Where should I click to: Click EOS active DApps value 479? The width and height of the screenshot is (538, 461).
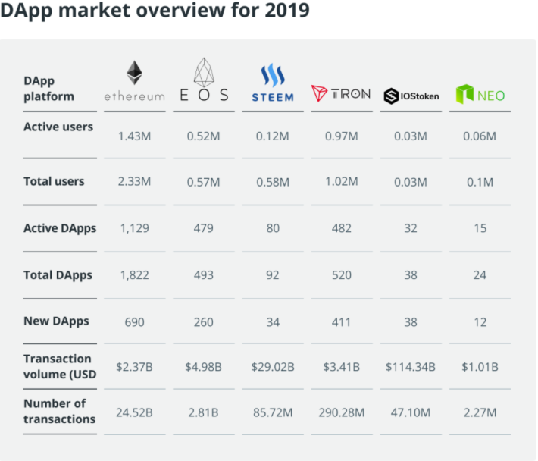tap(204, 228)
